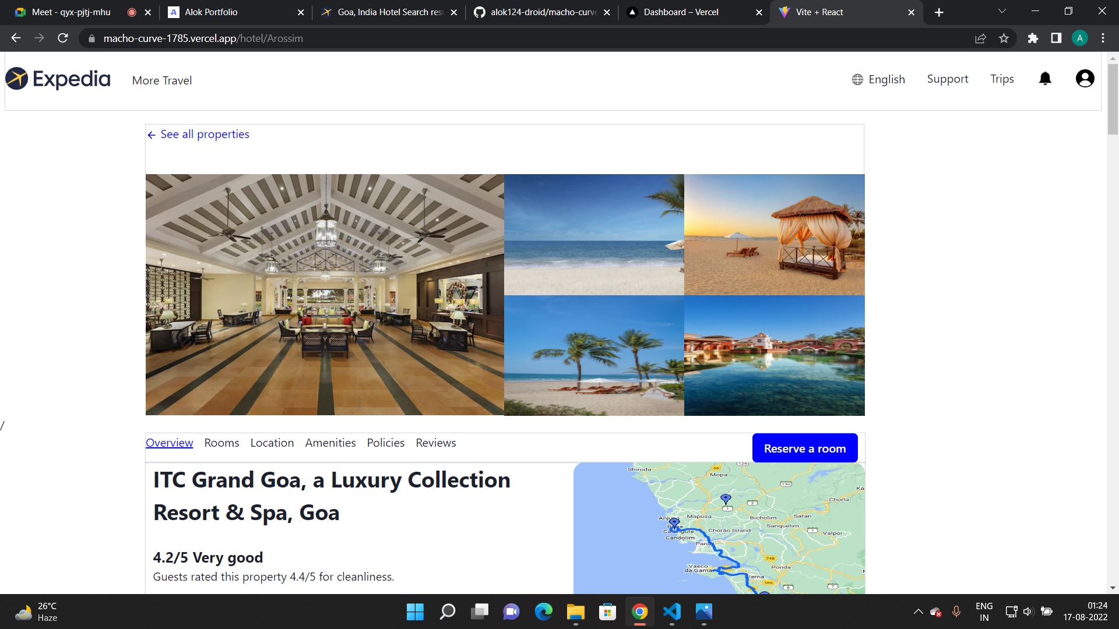1119x629 pixels.
Task: Click the globe English language selector
Action: [878, 79]
